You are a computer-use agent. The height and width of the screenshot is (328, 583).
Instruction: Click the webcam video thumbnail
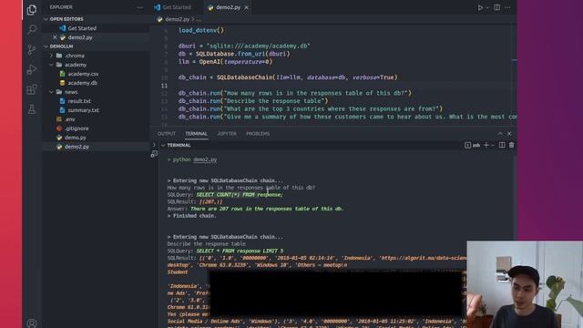click(x=525, y=284)
